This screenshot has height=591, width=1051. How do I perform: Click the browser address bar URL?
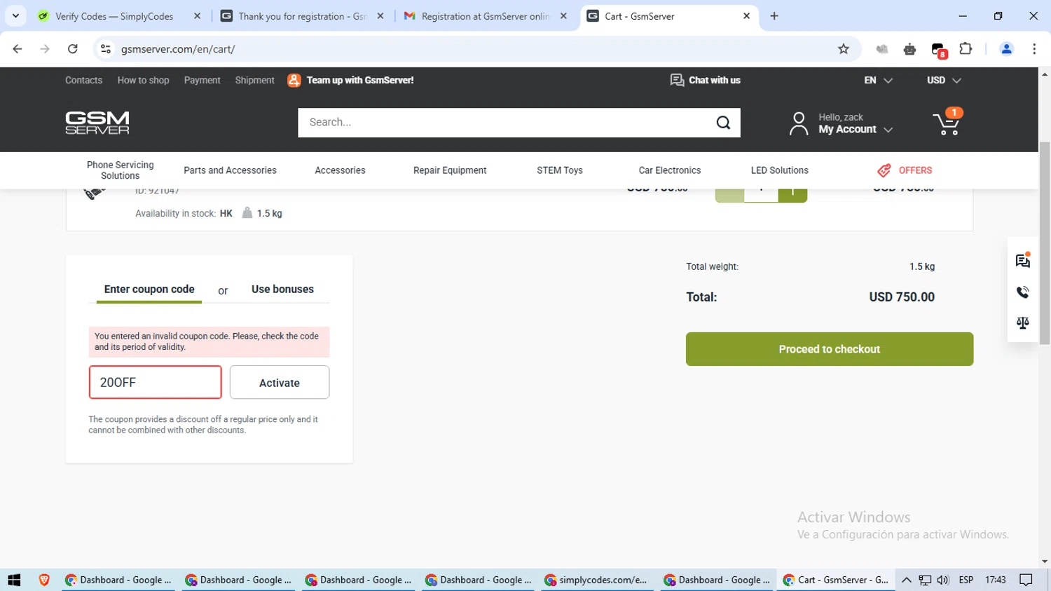click(x=178, y=49)
